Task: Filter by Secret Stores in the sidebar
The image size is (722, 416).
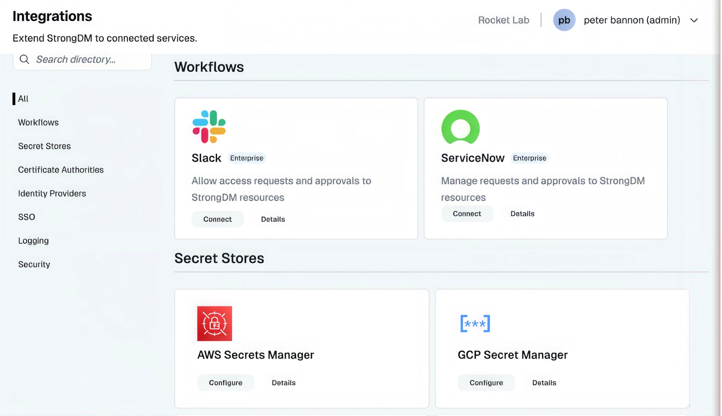Action: coord(44,146)
